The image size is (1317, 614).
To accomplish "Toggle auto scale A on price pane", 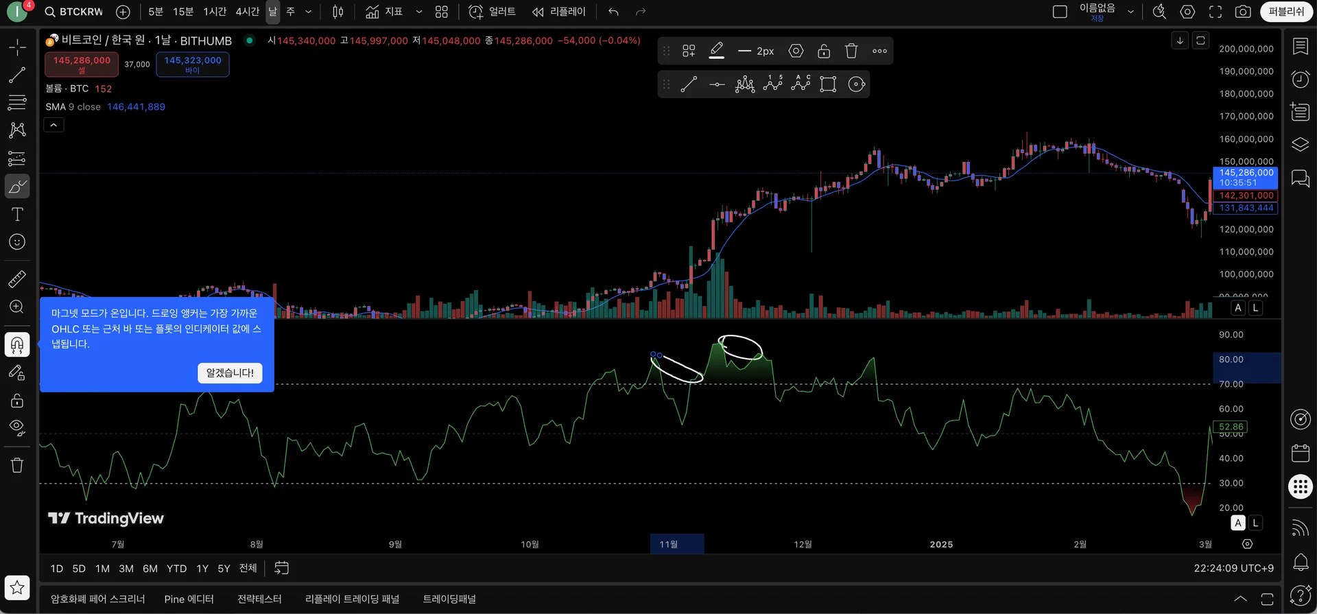I will click(x=1238, y=308).
